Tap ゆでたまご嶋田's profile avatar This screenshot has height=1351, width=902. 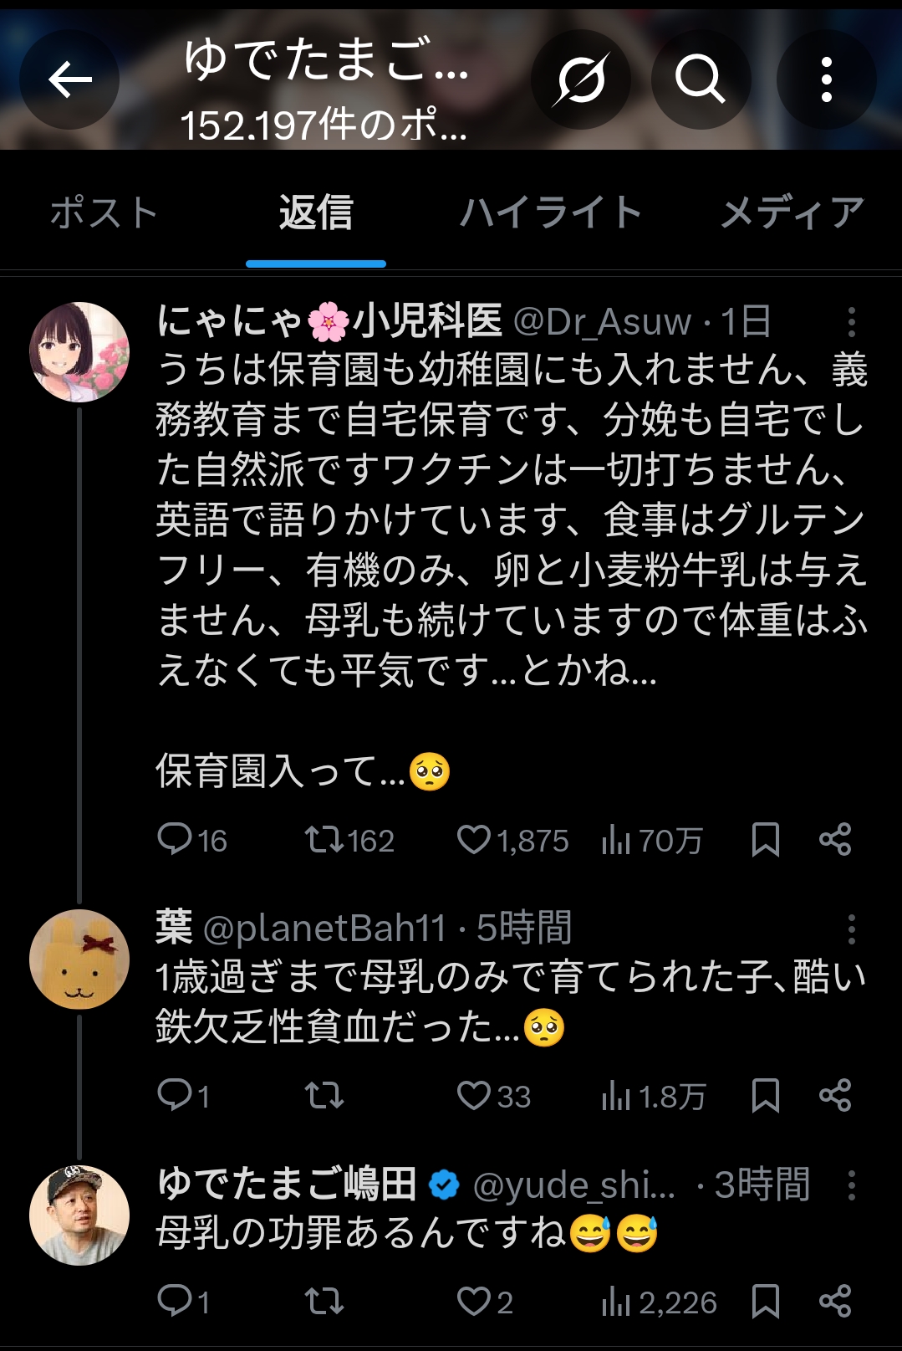click(79, 1215)
